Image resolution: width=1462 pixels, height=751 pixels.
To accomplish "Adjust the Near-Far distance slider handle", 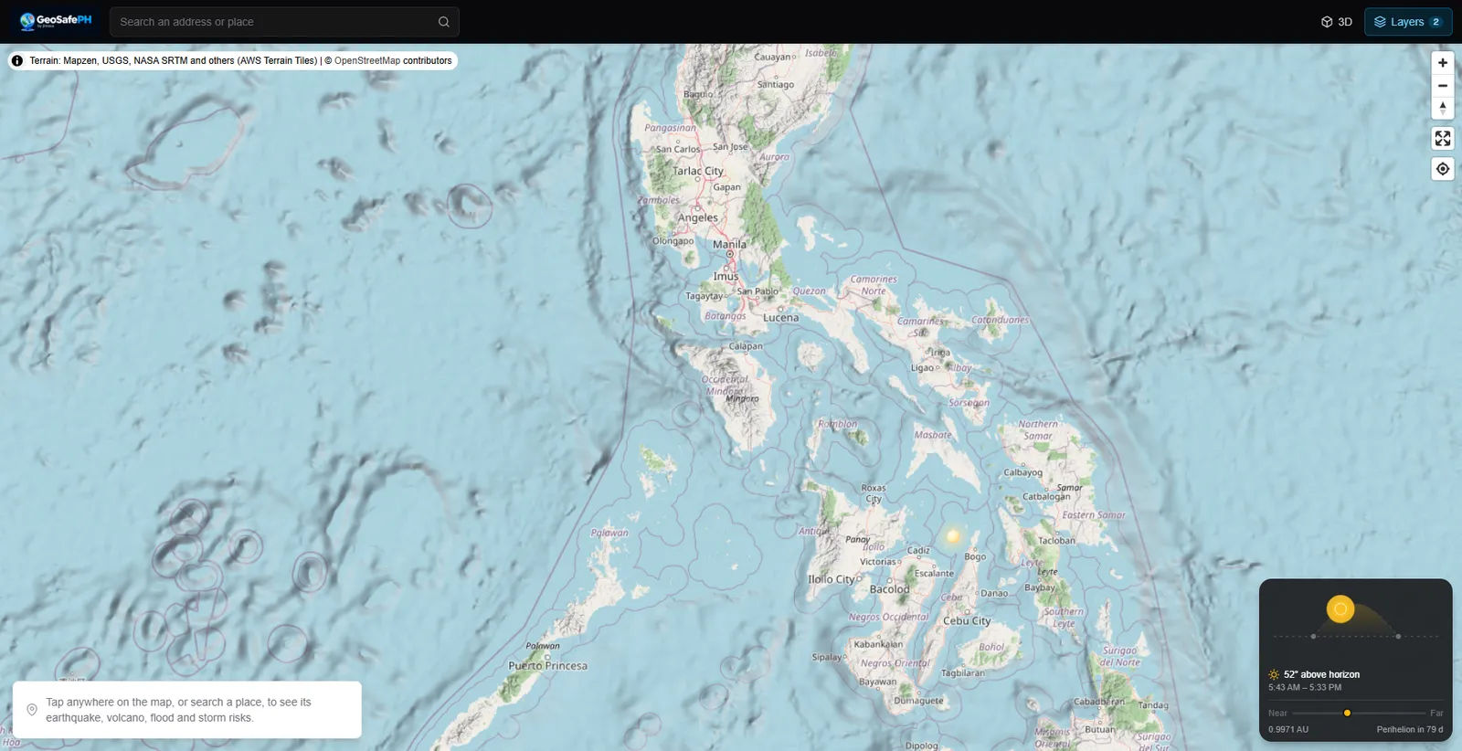I will coord(1347,713).
